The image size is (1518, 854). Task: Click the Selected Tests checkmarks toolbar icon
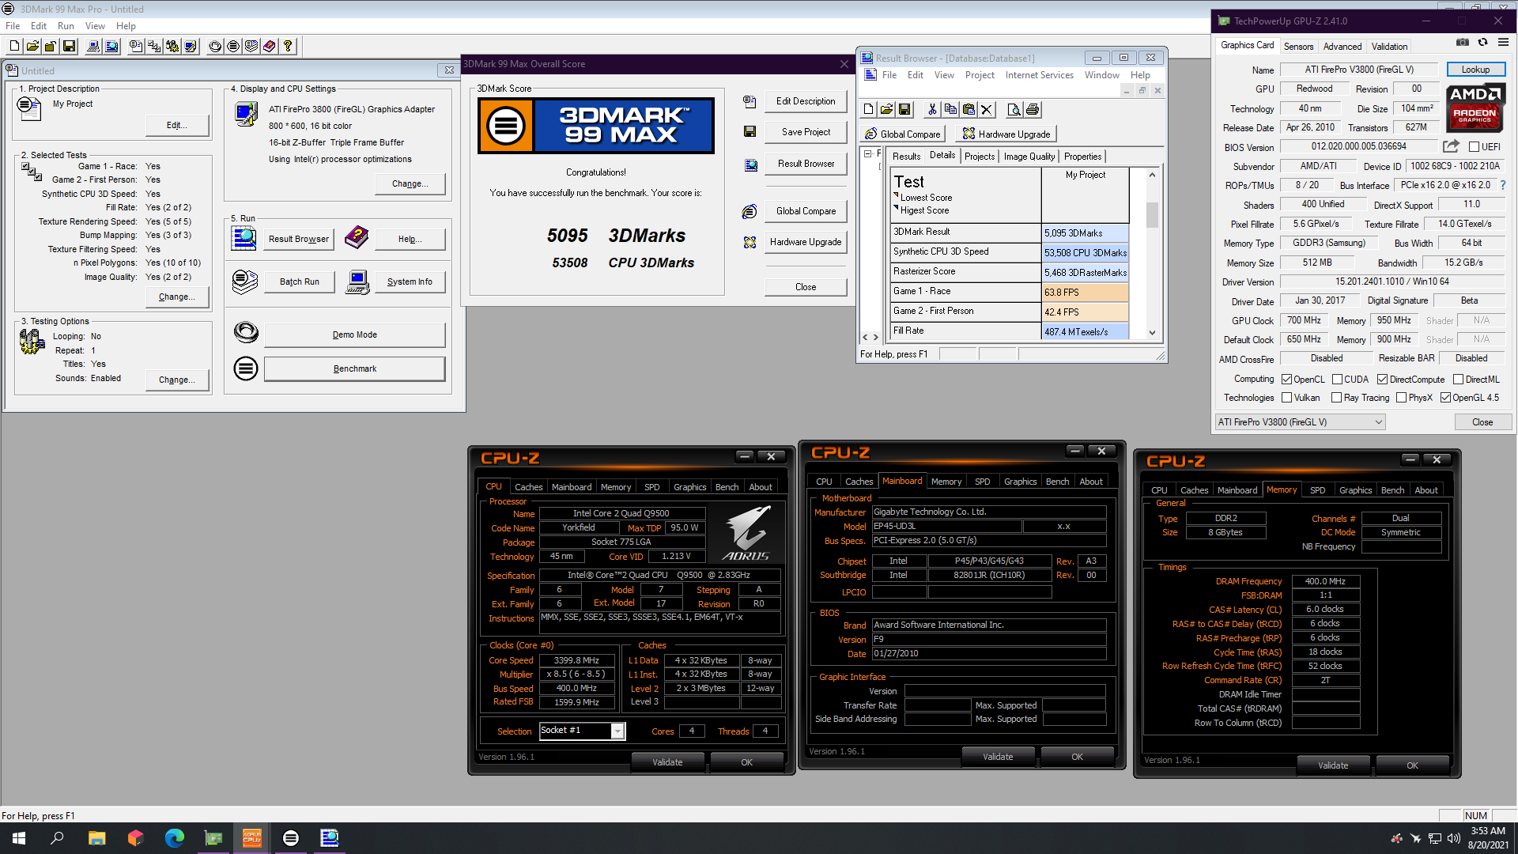click(x=154, y=47)
